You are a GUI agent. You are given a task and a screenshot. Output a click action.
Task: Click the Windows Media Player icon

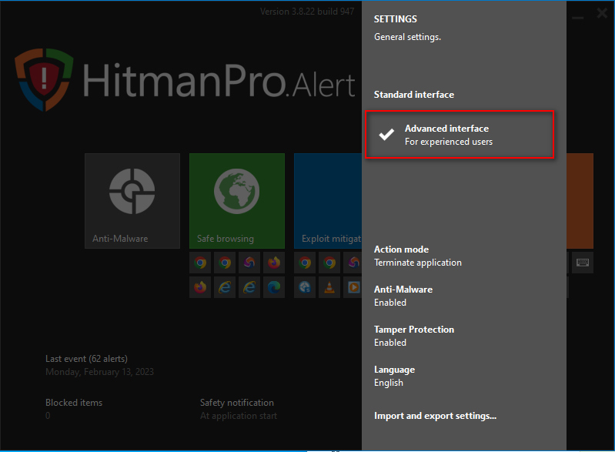click(353, 287)
